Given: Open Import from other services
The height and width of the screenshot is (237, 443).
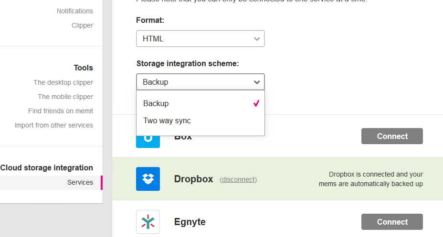Looking at the screenshot, I should coord(54,125).
